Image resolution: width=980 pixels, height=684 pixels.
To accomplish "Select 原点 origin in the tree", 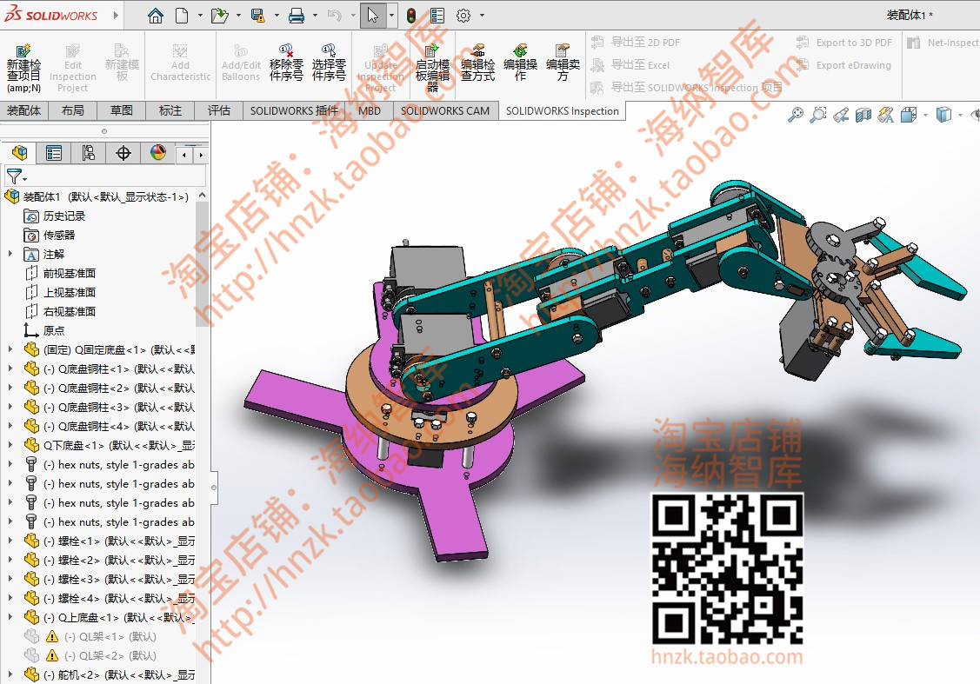I will (43, 330).
